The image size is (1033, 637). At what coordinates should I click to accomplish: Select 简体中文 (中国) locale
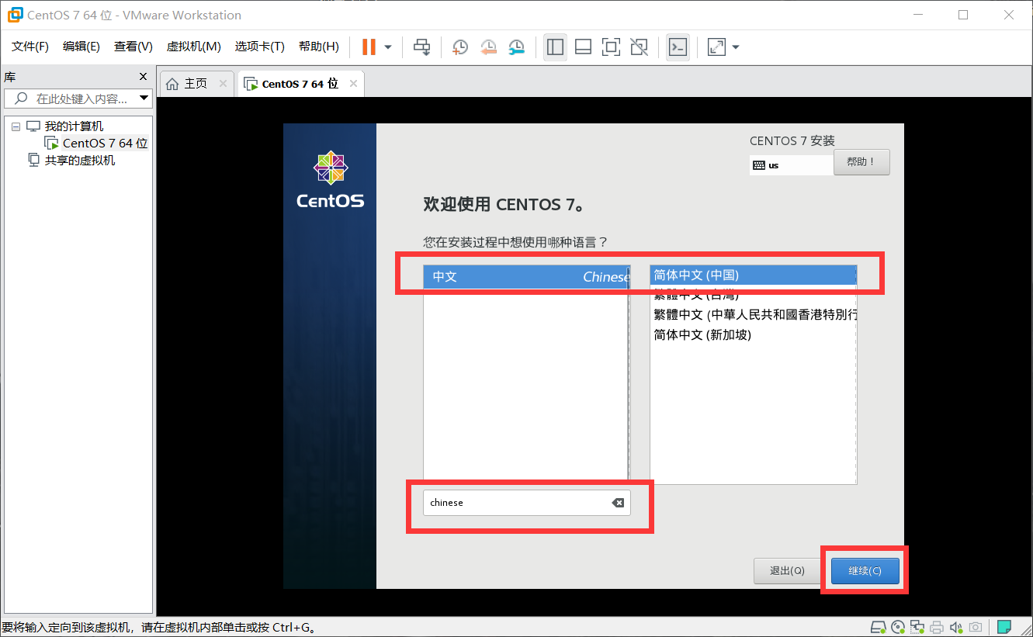click(753, 275)
